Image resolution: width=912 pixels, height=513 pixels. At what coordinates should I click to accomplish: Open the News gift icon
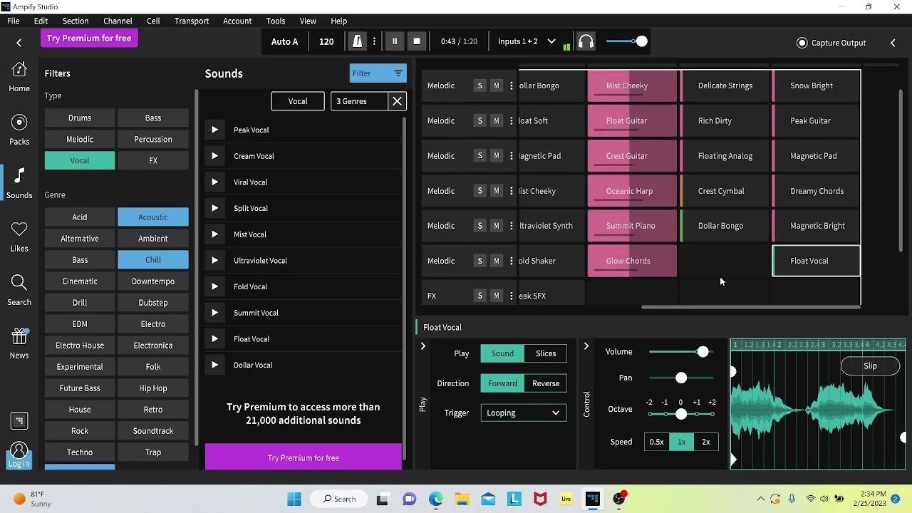click(x=19, y=343)
